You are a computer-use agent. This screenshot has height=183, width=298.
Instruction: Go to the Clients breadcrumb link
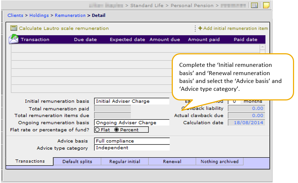click(15, 15)
